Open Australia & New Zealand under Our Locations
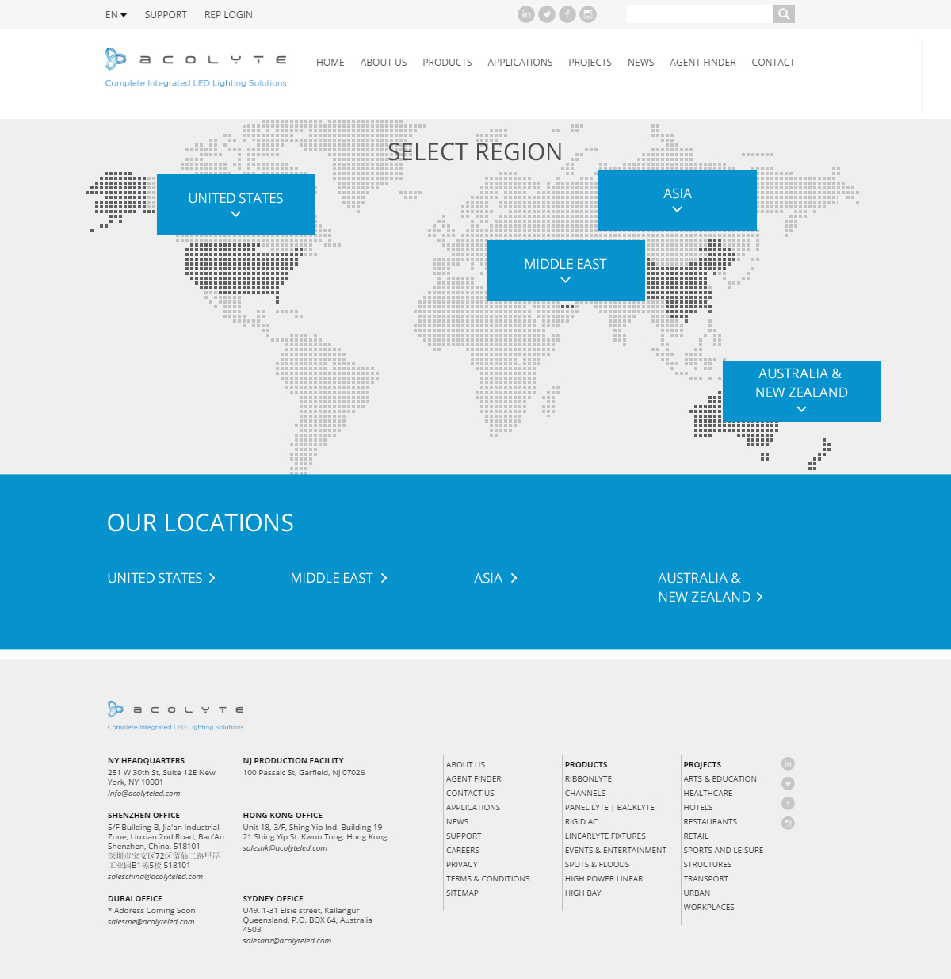The image size is (951, 979). point(711,587)
